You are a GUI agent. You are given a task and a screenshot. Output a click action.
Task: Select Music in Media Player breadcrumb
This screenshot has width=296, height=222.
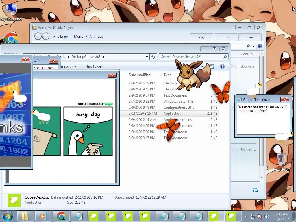79,36
